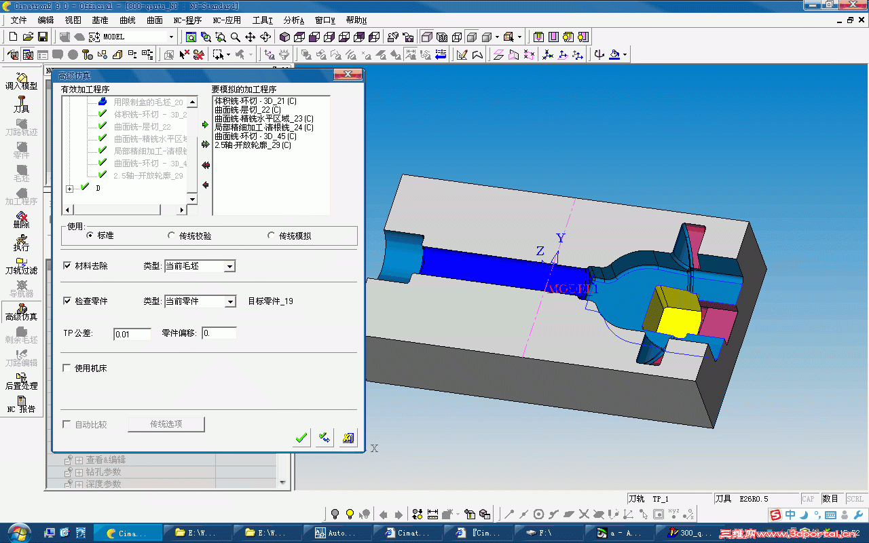Click 执行 in the NC sidebar

[x=21, y=243]
